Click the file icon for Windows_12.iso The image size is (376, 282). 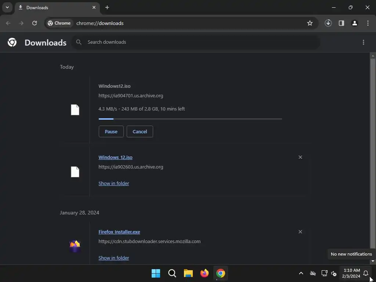(x=75, y=172)
